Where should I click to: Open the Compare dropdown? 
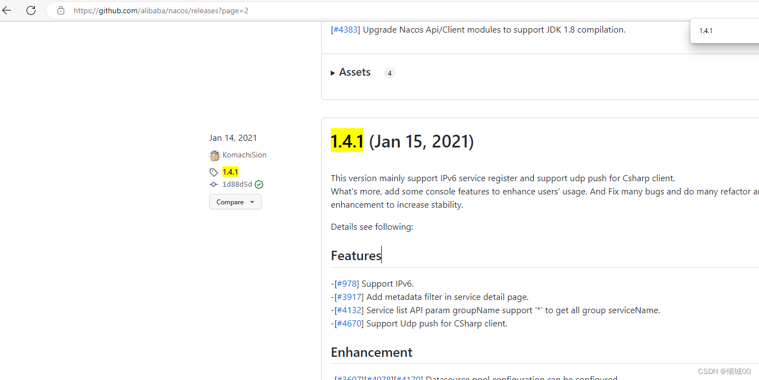coord(235,202)
